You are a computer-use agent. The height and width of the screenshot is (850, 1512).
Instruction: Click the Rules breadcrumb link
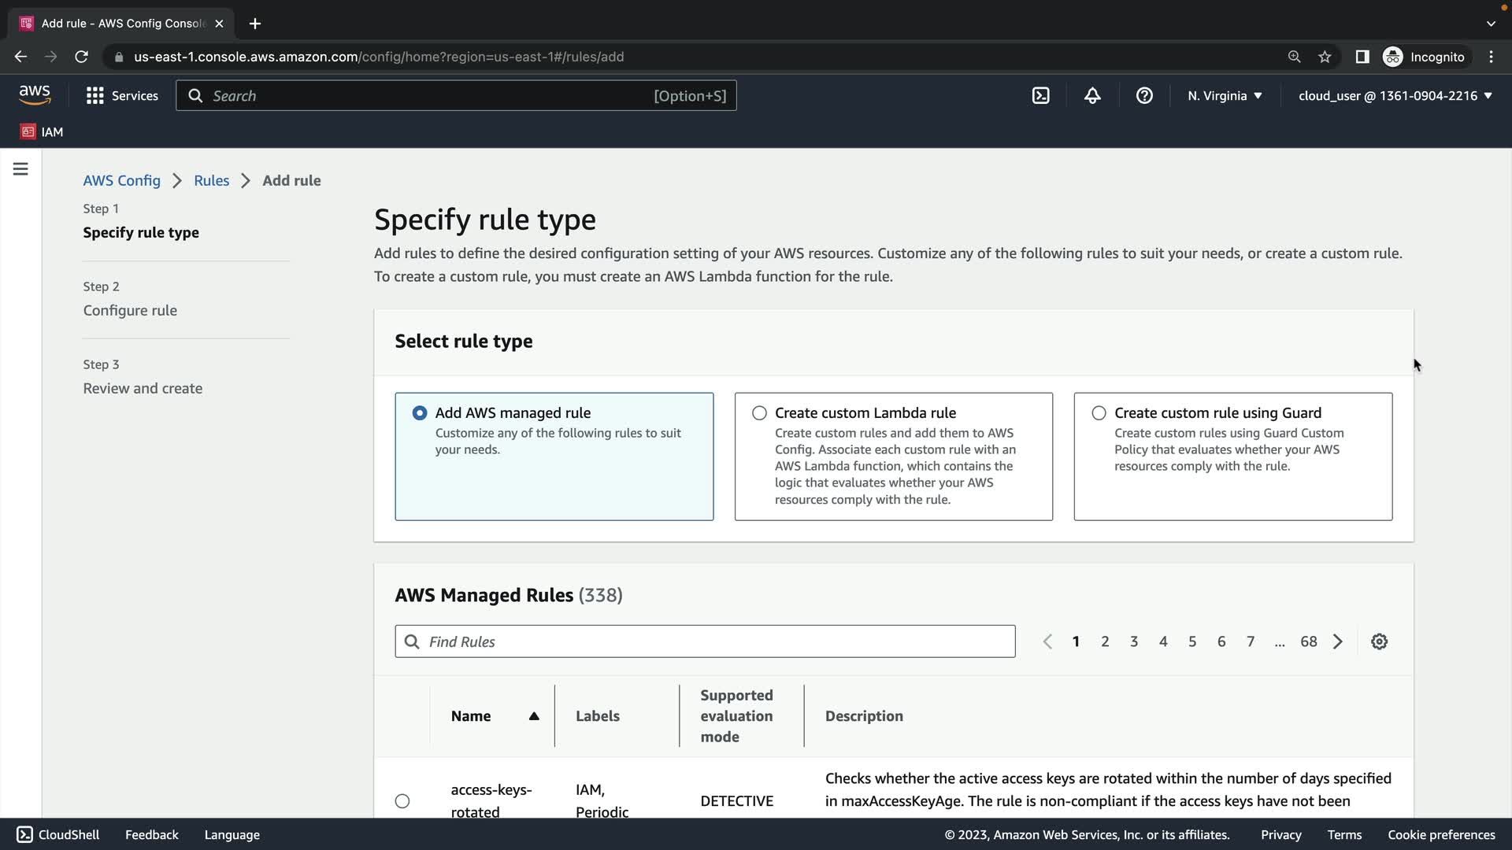pos(211,180)
